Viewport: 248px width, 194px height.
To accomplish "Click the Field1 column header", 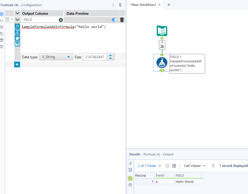I will pyautogui.click(x=164, y=175).
